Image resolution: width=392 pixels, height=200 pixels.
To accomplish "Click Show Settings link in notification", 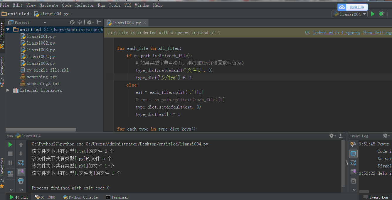I will coord(377,33).
